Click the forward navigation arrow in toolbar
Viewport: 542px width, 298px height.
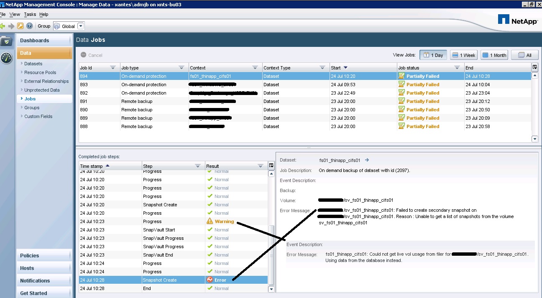(x=11, y=26)
